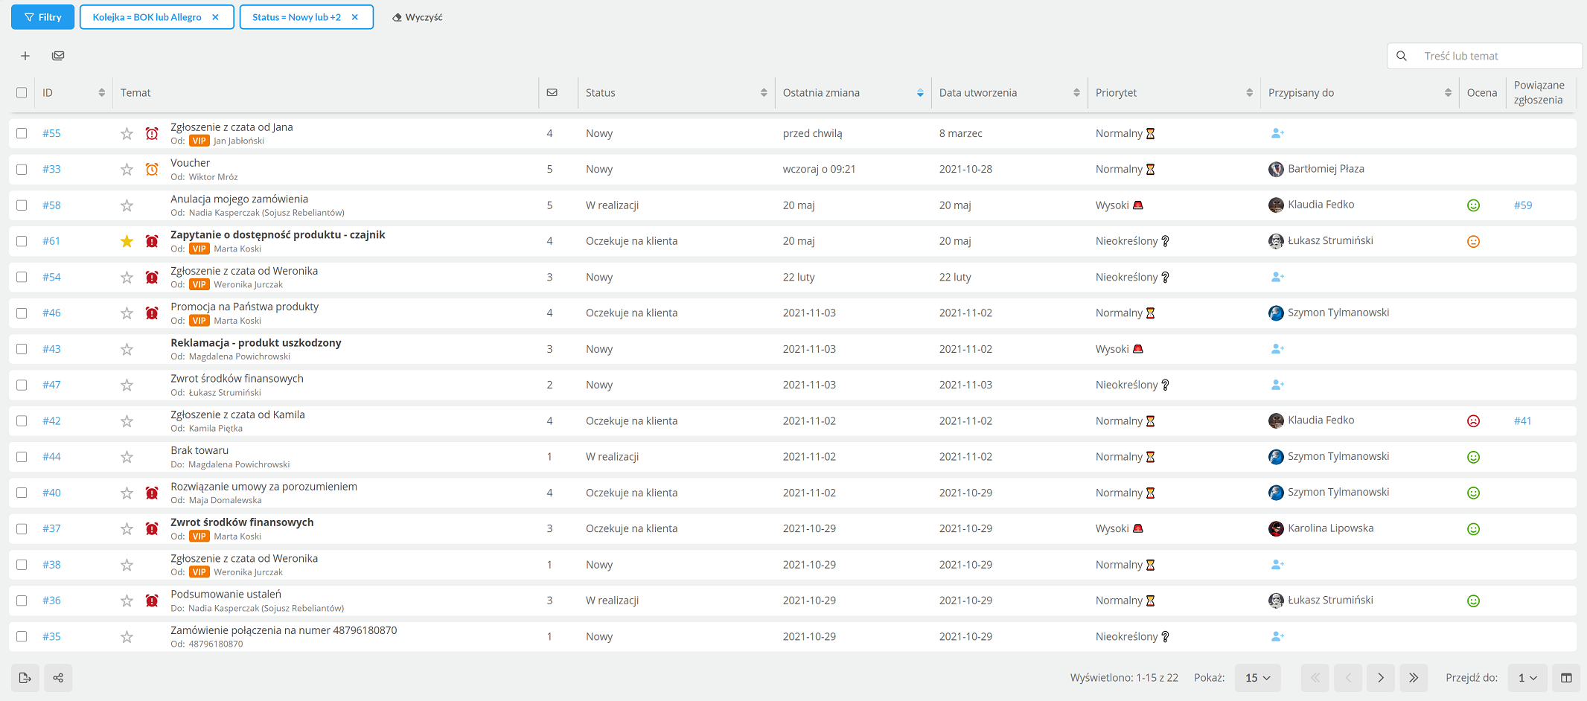Sort by Data utworzenia column arrows
The width and height of the screenshot is (1587, 701).
point(1076,93)
